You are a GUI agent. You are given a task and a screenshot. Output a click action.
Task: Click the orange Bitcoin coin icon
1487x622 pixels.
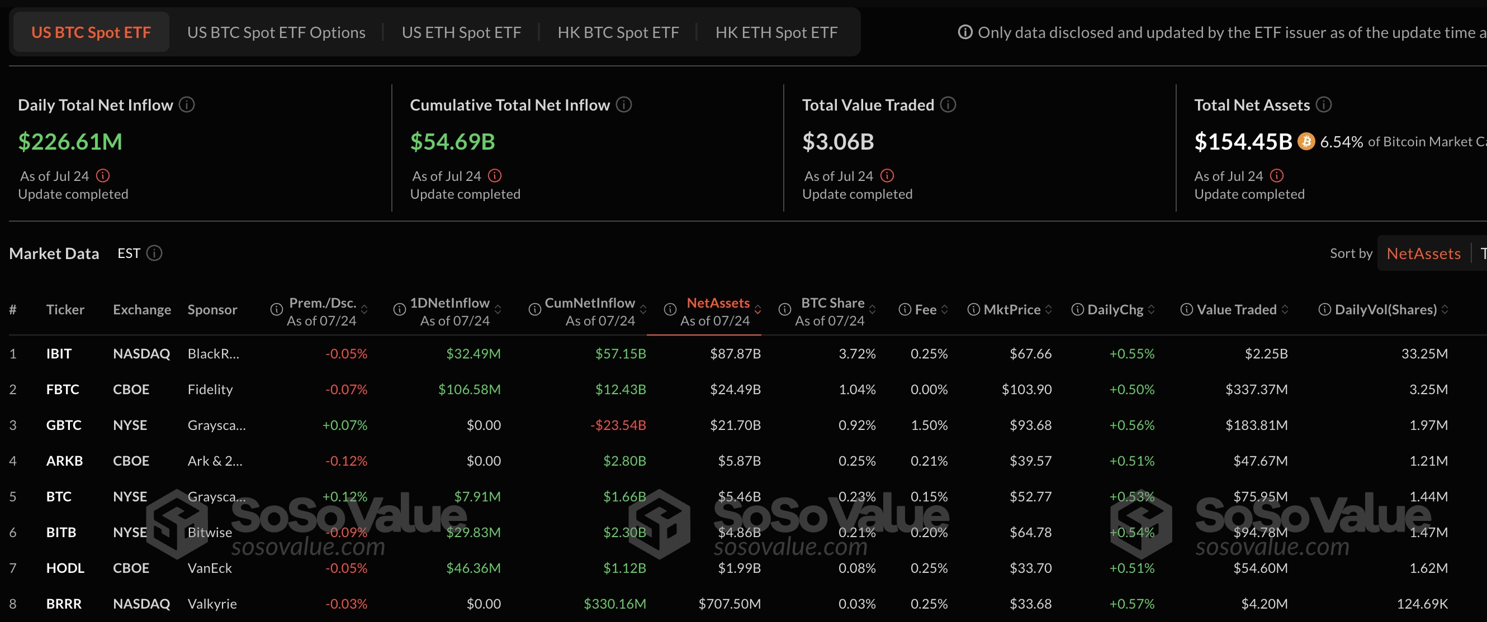(x=1306, y=141)
